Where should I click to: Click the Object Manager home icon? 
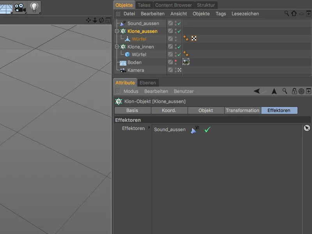[294, 14]
